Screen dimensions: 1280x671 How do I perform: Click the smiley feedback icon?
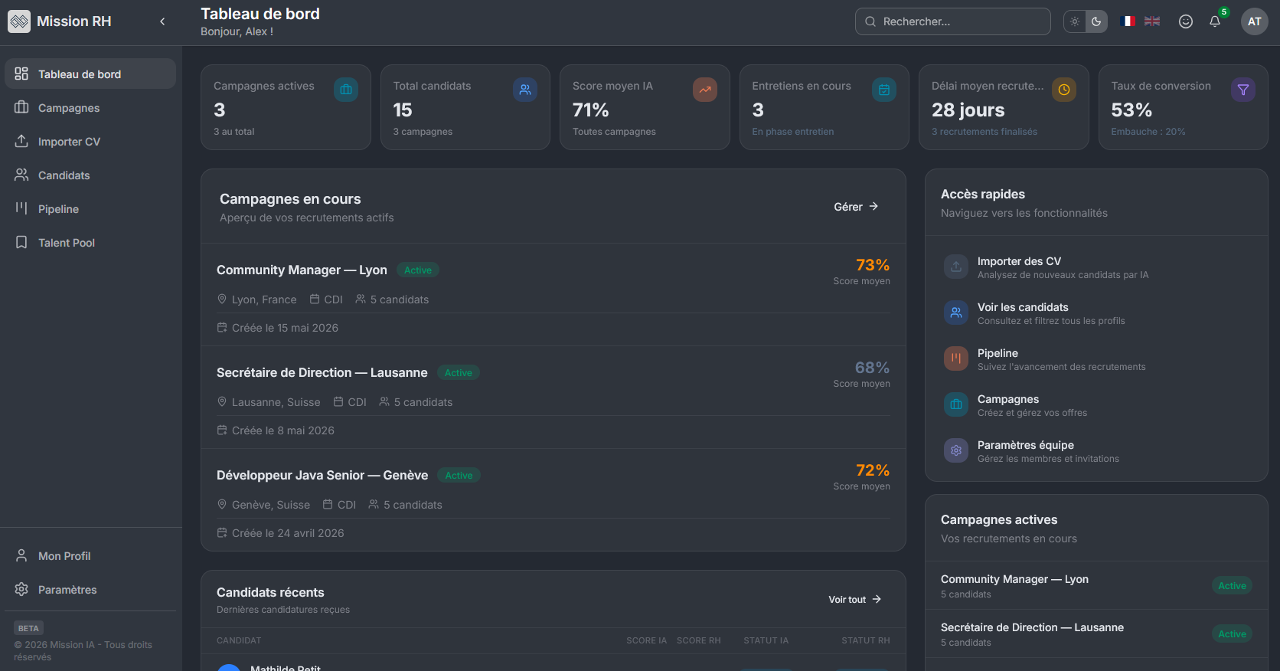pyautogui.click(x=1186, y=21)
